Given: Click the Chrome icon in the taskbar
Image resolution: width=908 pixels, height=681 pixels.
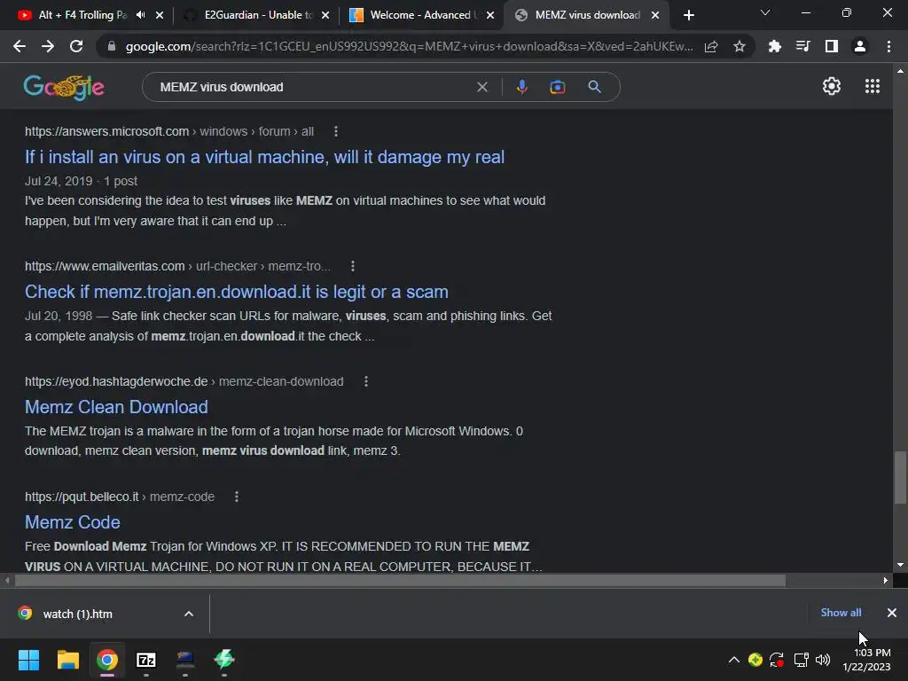Looking at the screenshot, I should (107, 660).
